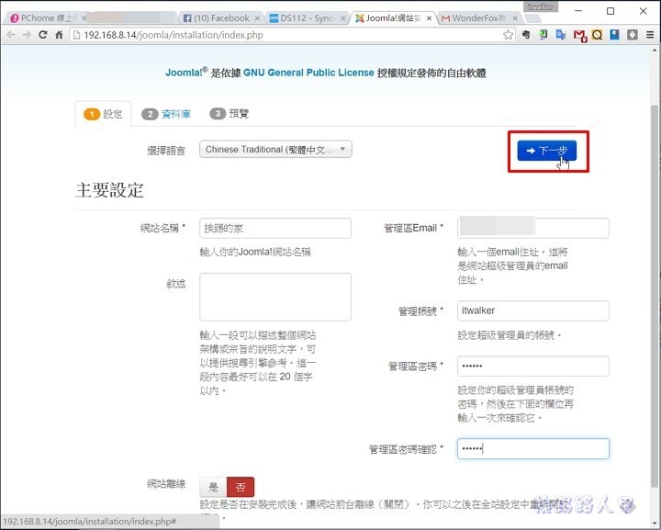Open the 選擇語言 language dropdown

pos(275,149)
